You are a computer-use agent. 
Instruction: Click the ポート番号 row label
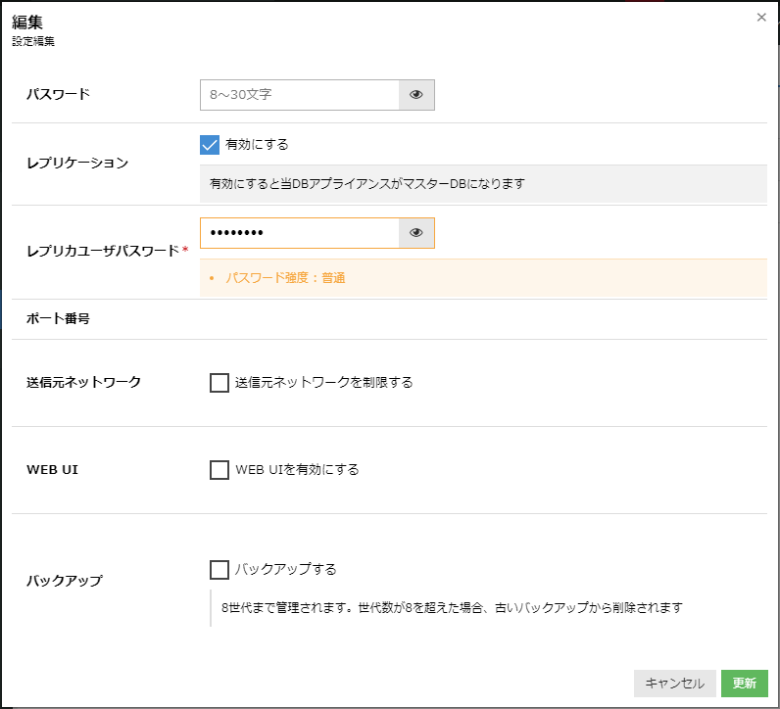(x=59, y=319)
